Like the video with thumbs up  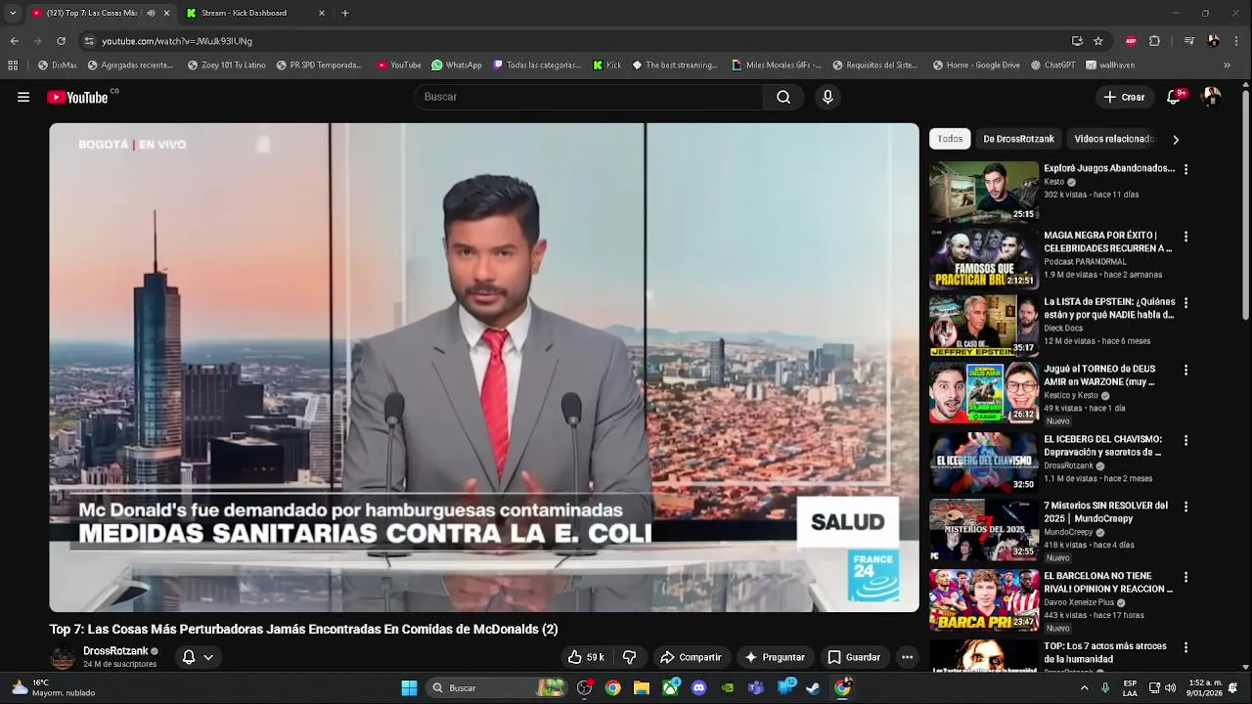[585, 657]
